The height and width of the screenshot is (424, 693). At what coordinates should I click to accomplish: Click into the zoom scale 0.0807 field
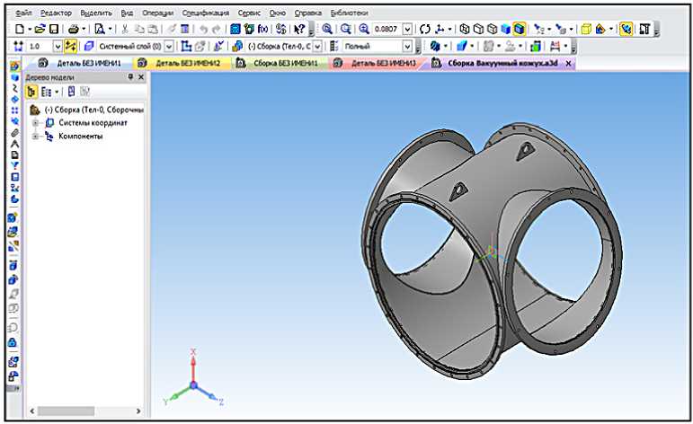[386, 29]
